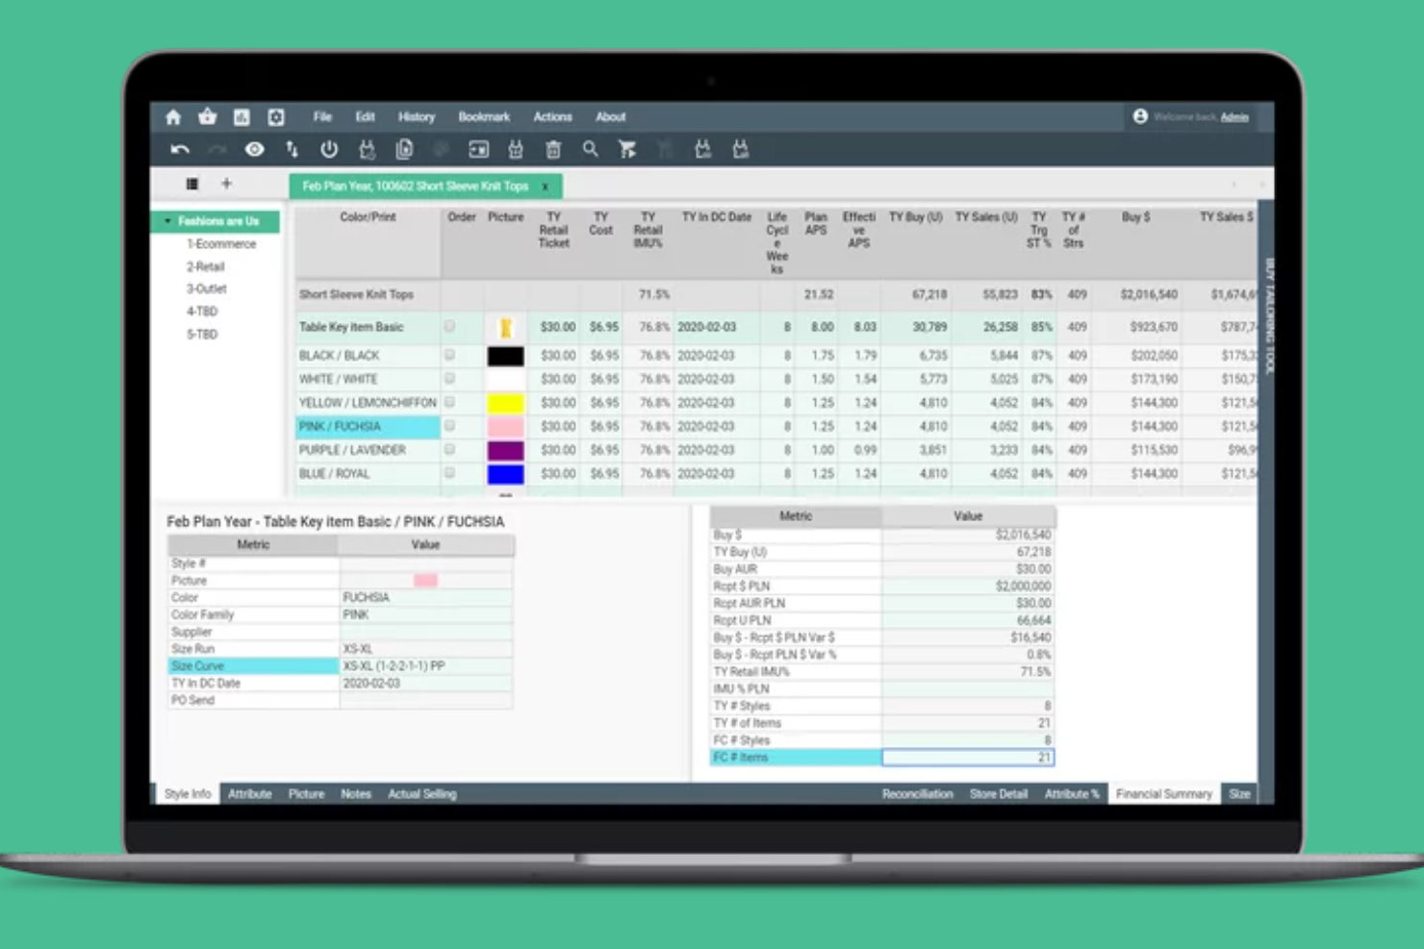Select 3-Outlet in the tree
The height and width of the screenshot is (949, 1424).
pyautogui.click(x=206, y=289)
